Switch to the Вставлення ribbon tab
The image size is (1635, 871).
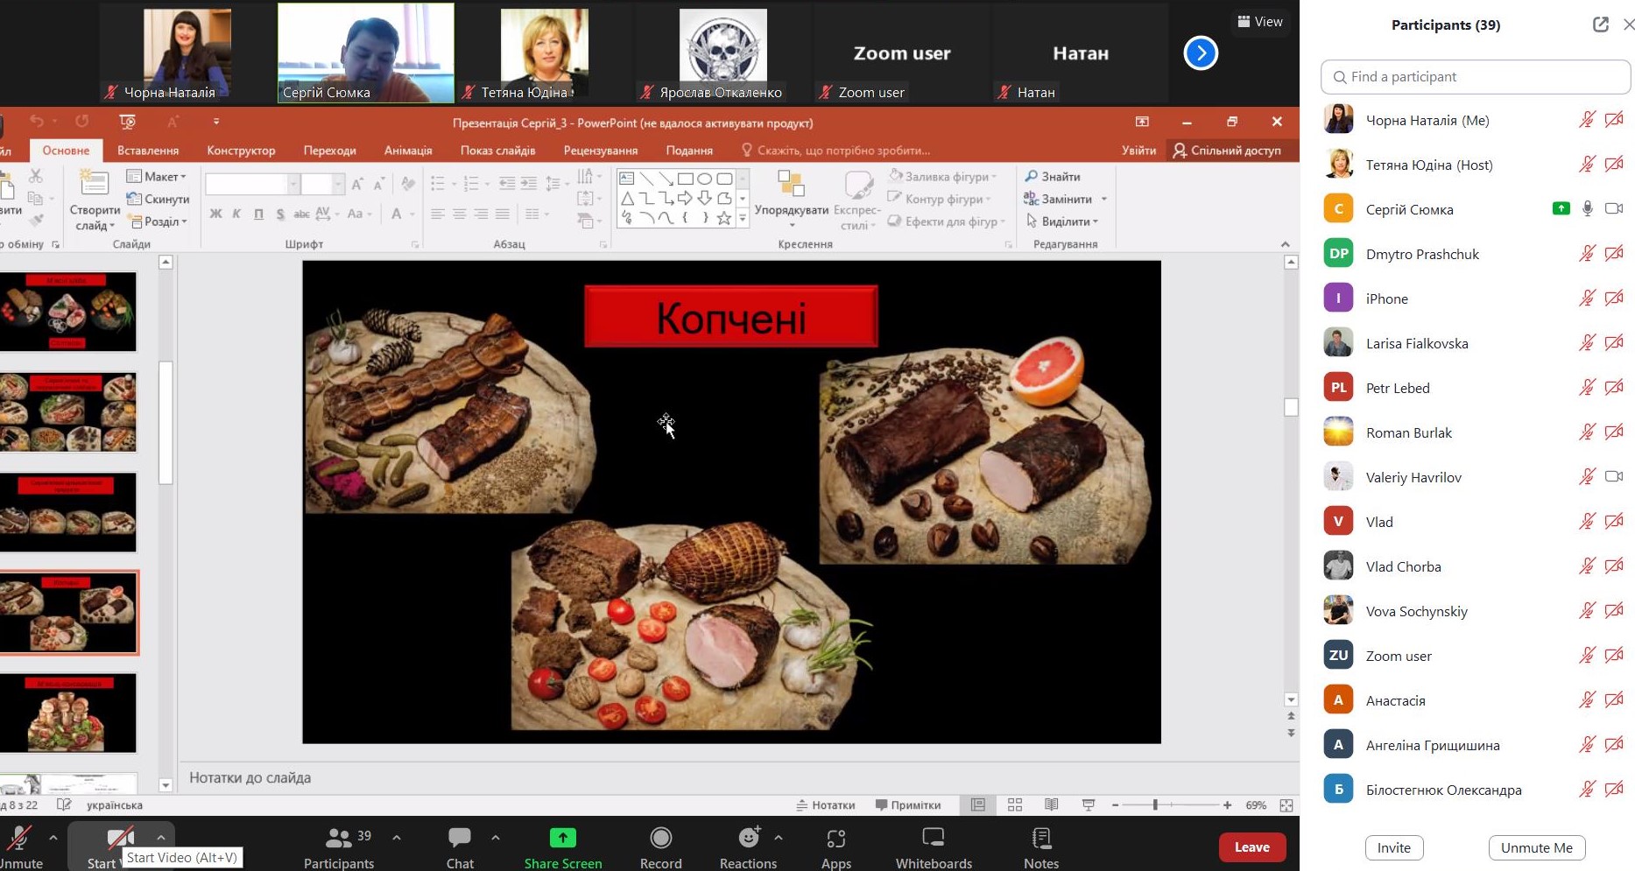(148, 151)
